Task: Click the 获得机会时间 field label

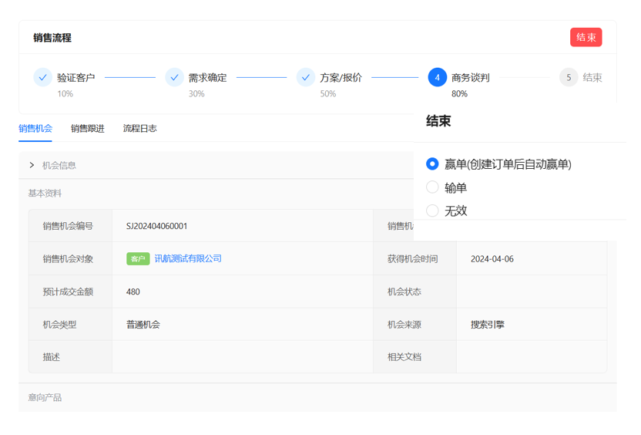Action: coord(412,259)
